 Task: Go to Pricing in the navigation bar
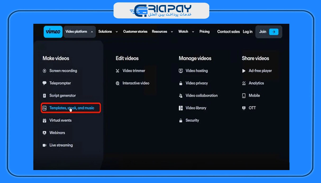point(205,31)
